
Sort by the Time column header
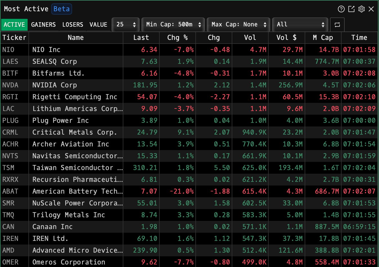click(x=359, y=38)
